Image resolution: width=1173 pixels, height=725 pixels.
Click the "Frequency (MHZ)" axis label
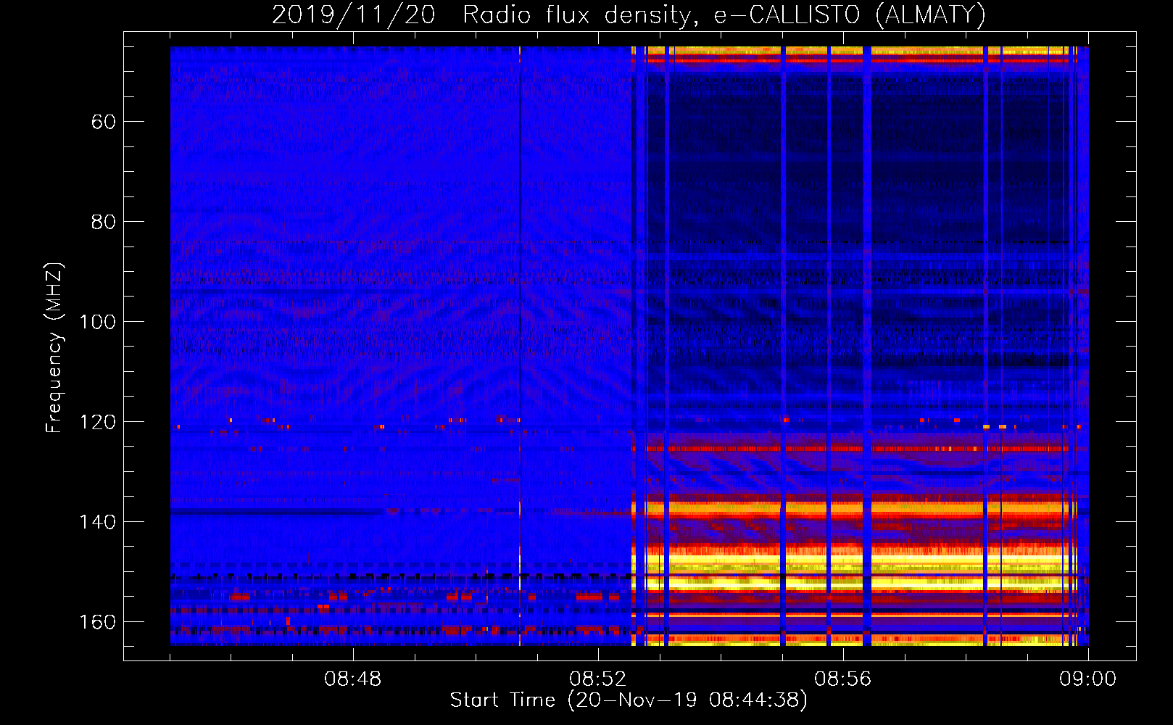click(x=54, y=348)
